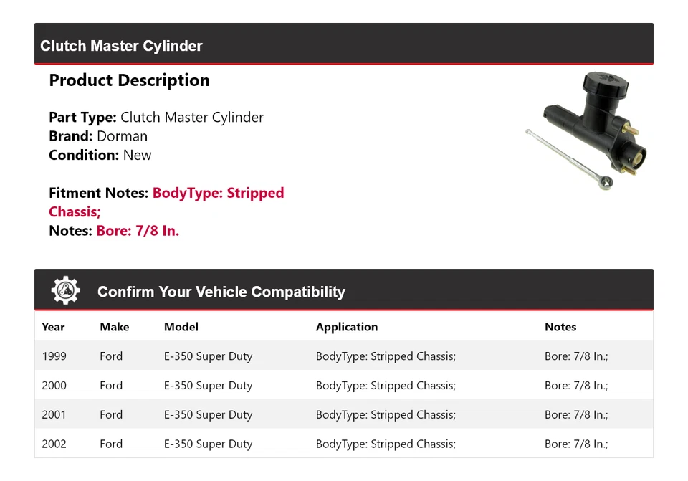Click the Product Description heading
Viewport: 688px width, 481px height.
pyautogui.click(x=129, y=80)
